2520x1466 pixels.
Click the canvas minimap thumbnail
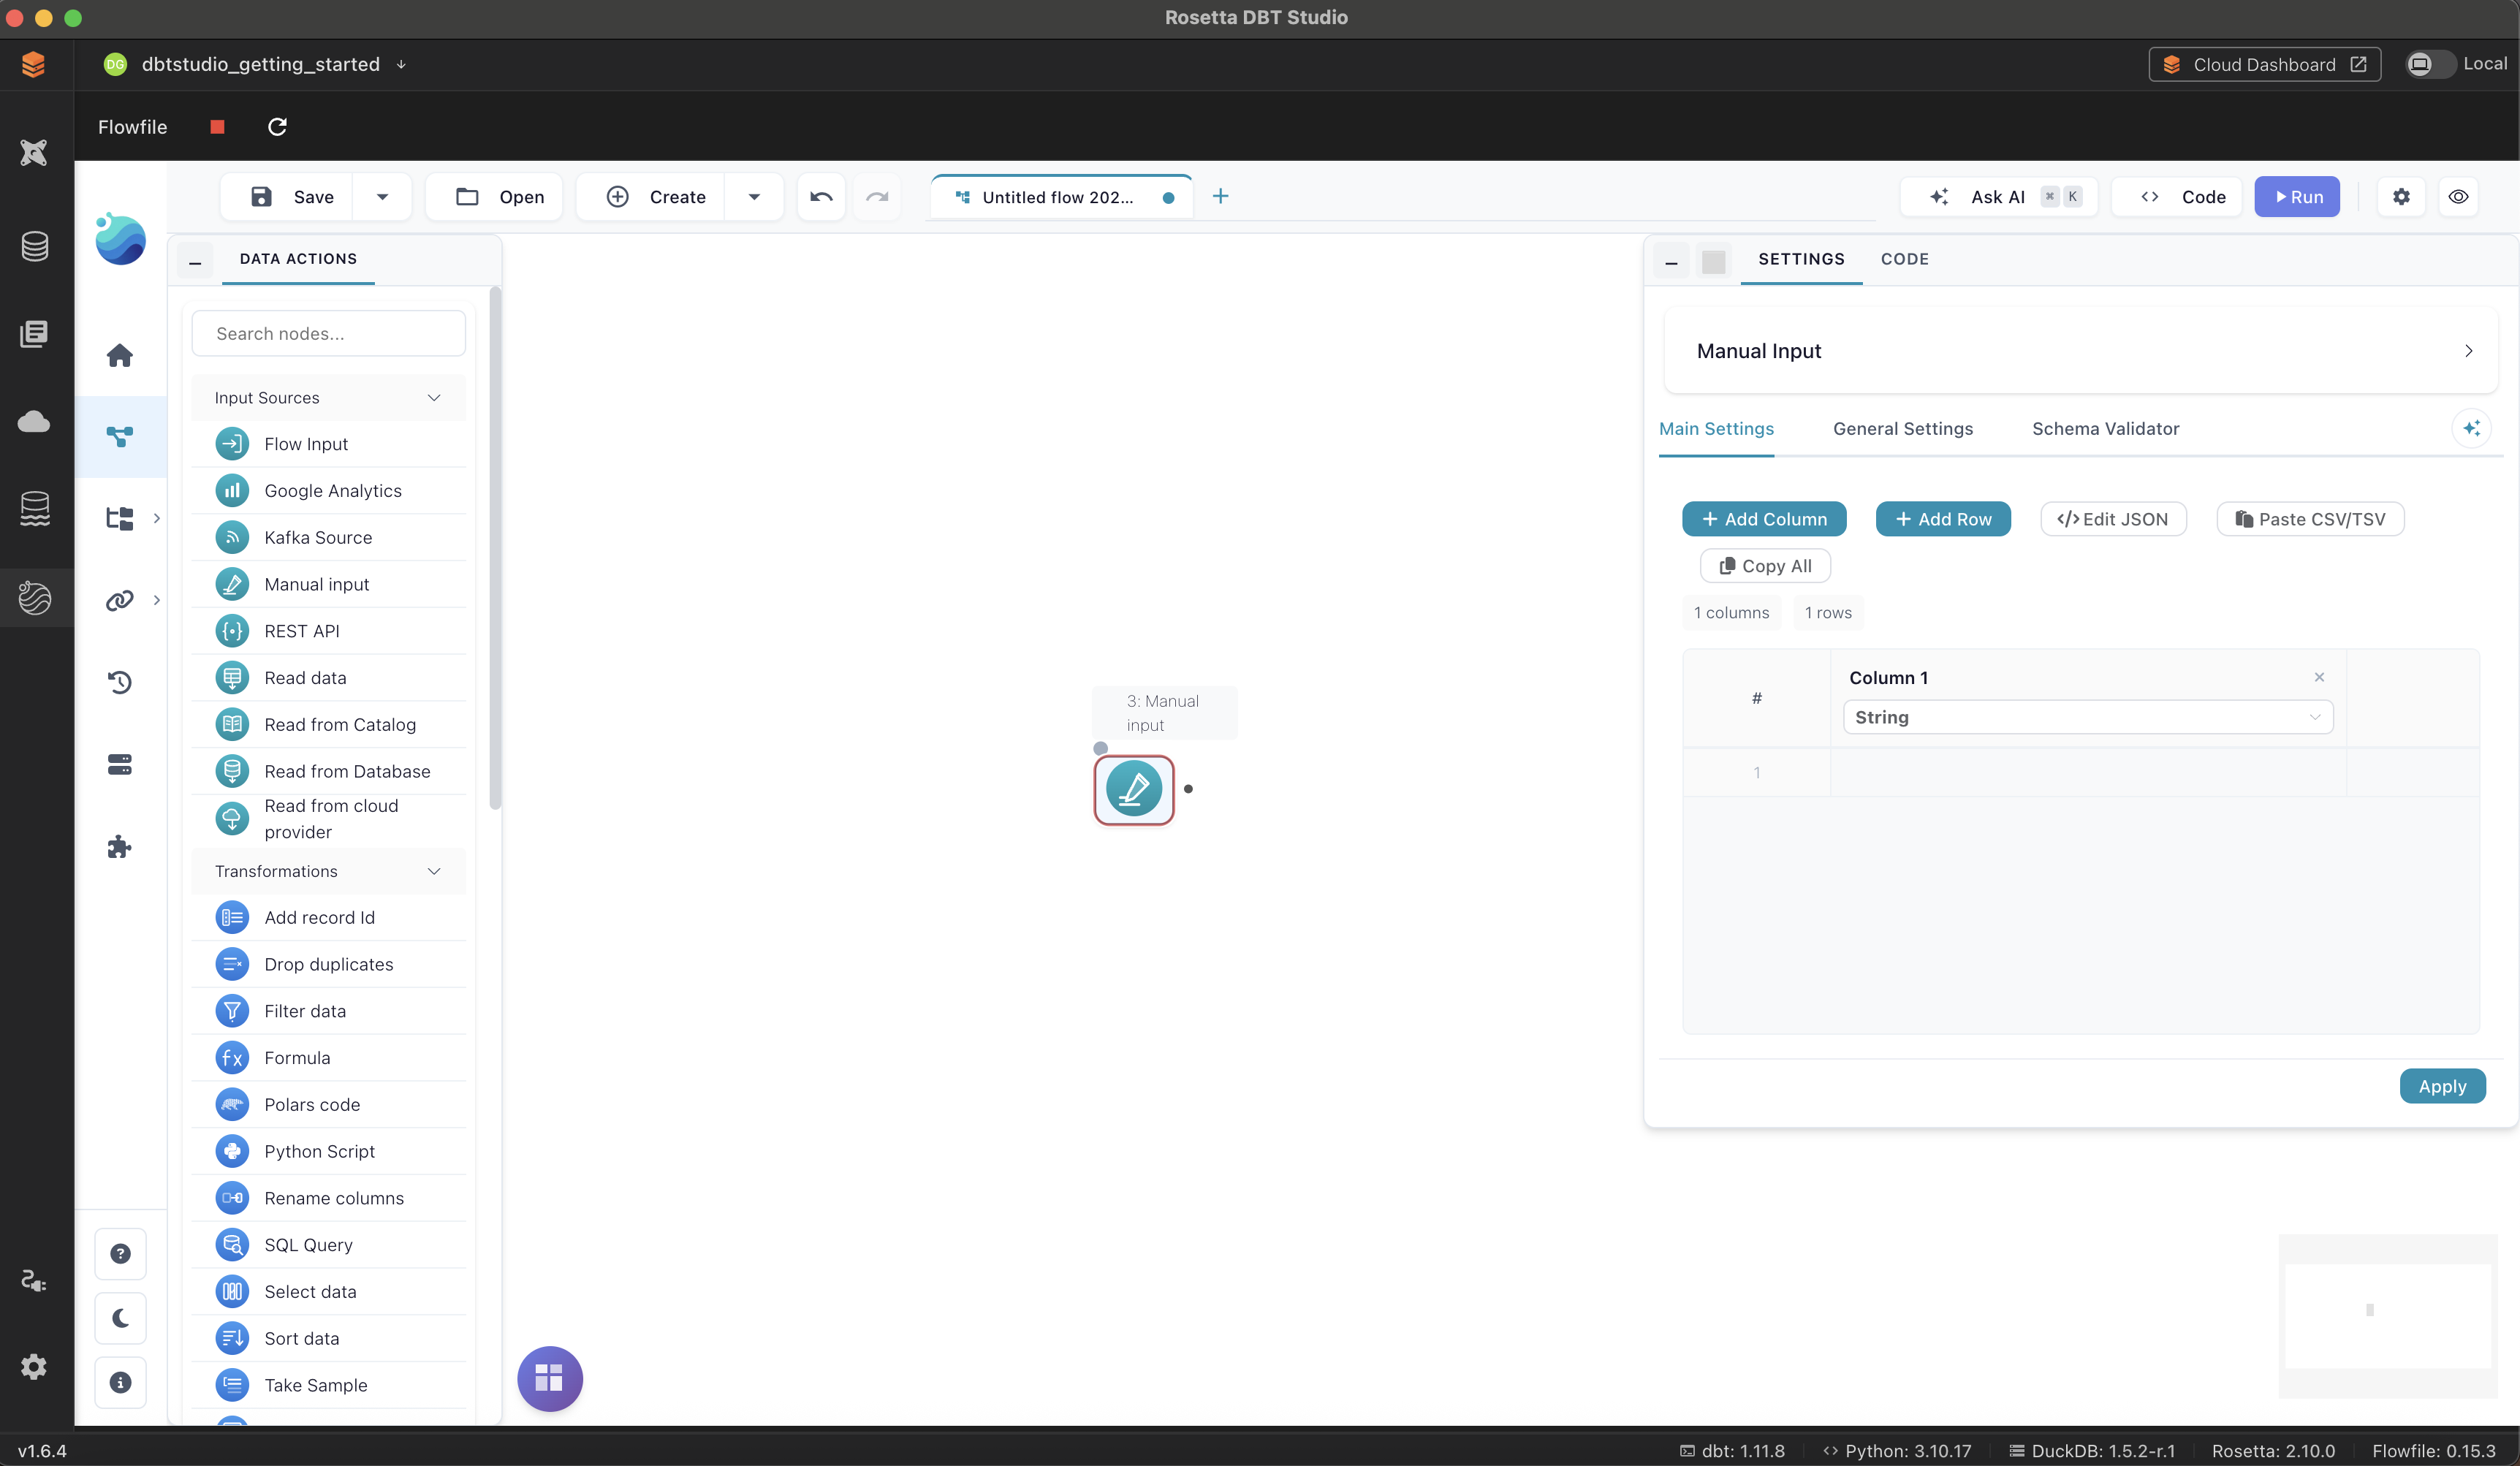click(x=2388, y=1315)
